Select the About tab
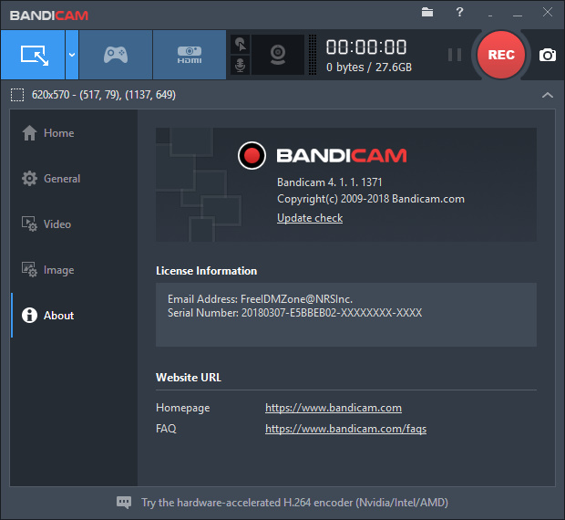The height and width of the screenshot is (520, 565). (x=74, y=315)
